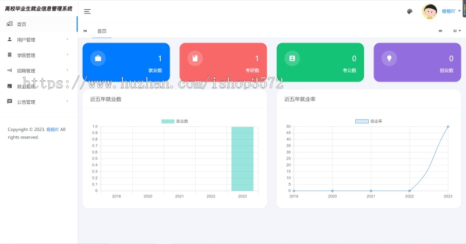The image size is (466, 244).
Task: Click the 2019 data point on 就业率 line
Action: pos(294,191)
